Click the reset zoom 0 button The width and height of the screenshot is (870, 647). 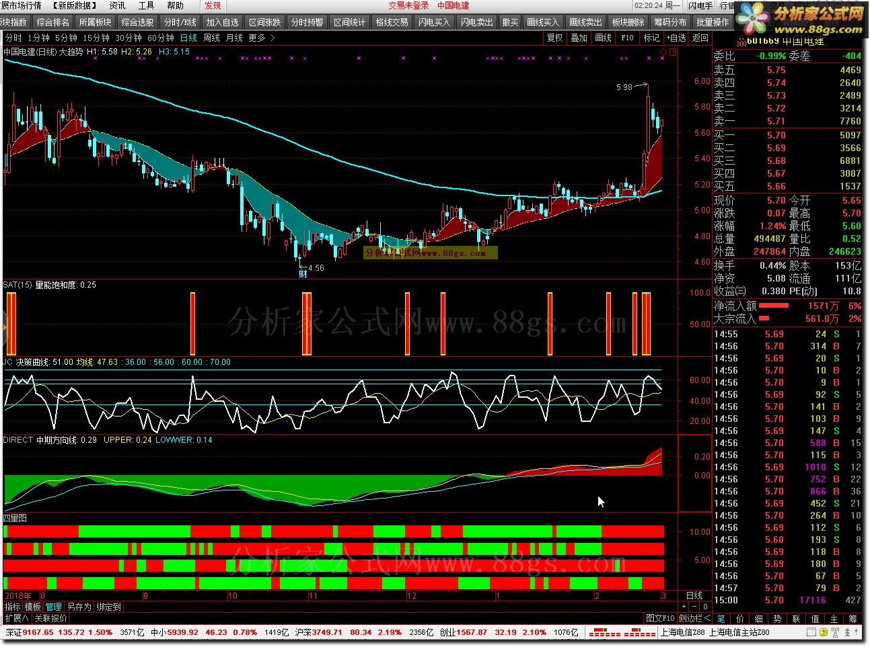coord(706,607)
